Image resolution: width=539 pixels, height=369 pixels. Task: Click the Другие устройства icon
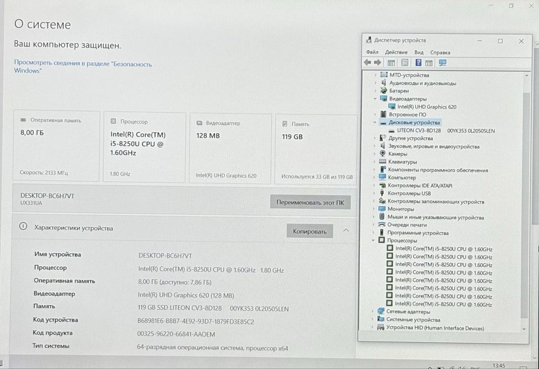point(383,138)
